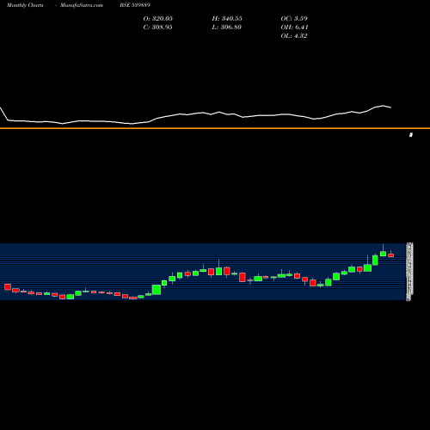Select the high value H: 340.55

[227, 19]
